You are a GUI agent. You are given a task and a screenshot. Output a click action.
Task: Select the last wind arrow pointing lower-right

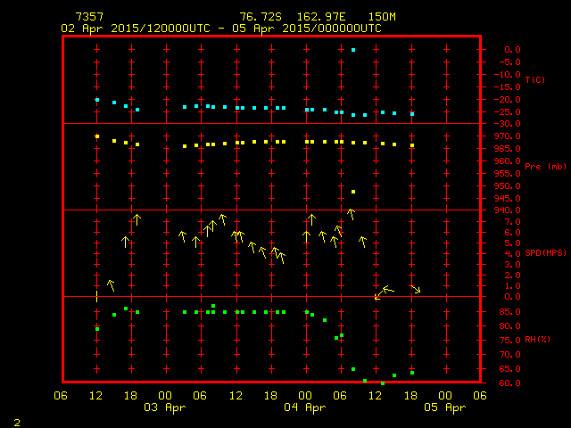[416, 289]
